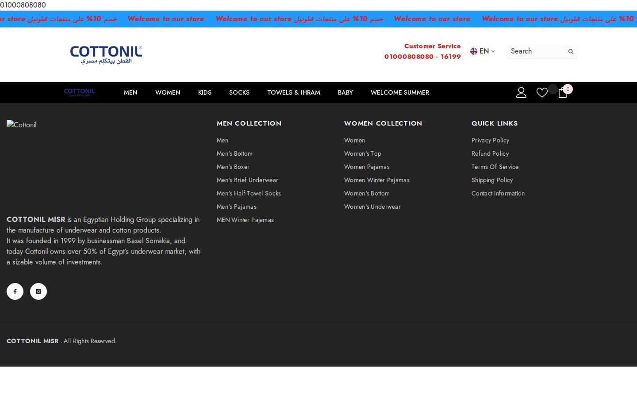Image resolution: width=637 pixels, height=398 pixels.
Task: Open the account user icon
Action: (521, 92)
